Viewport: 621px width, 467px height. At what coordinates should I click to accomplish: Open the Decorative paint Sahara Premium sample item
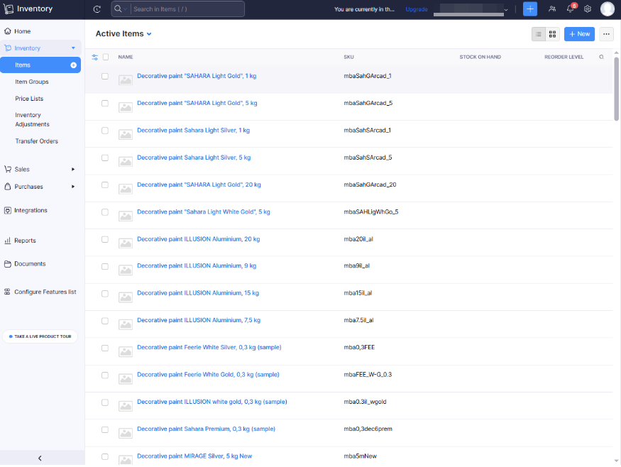[205, 429]
